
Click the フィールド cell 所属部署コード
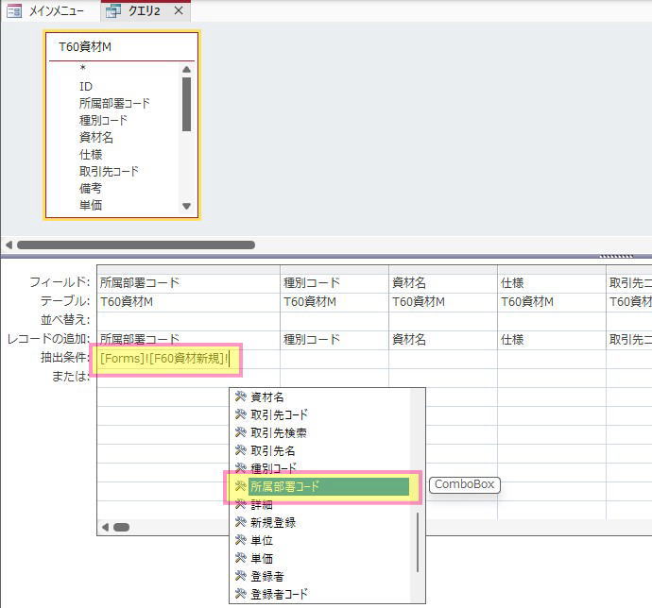(188, 283)
